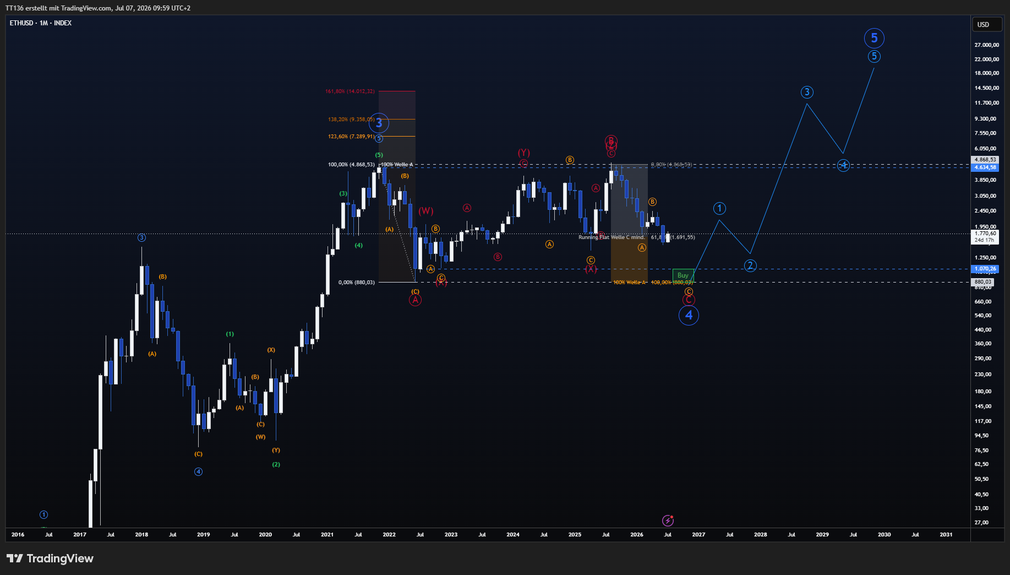Click the purple lightning bolt event icon
The image size is (1010, 575).
[668, 520]
